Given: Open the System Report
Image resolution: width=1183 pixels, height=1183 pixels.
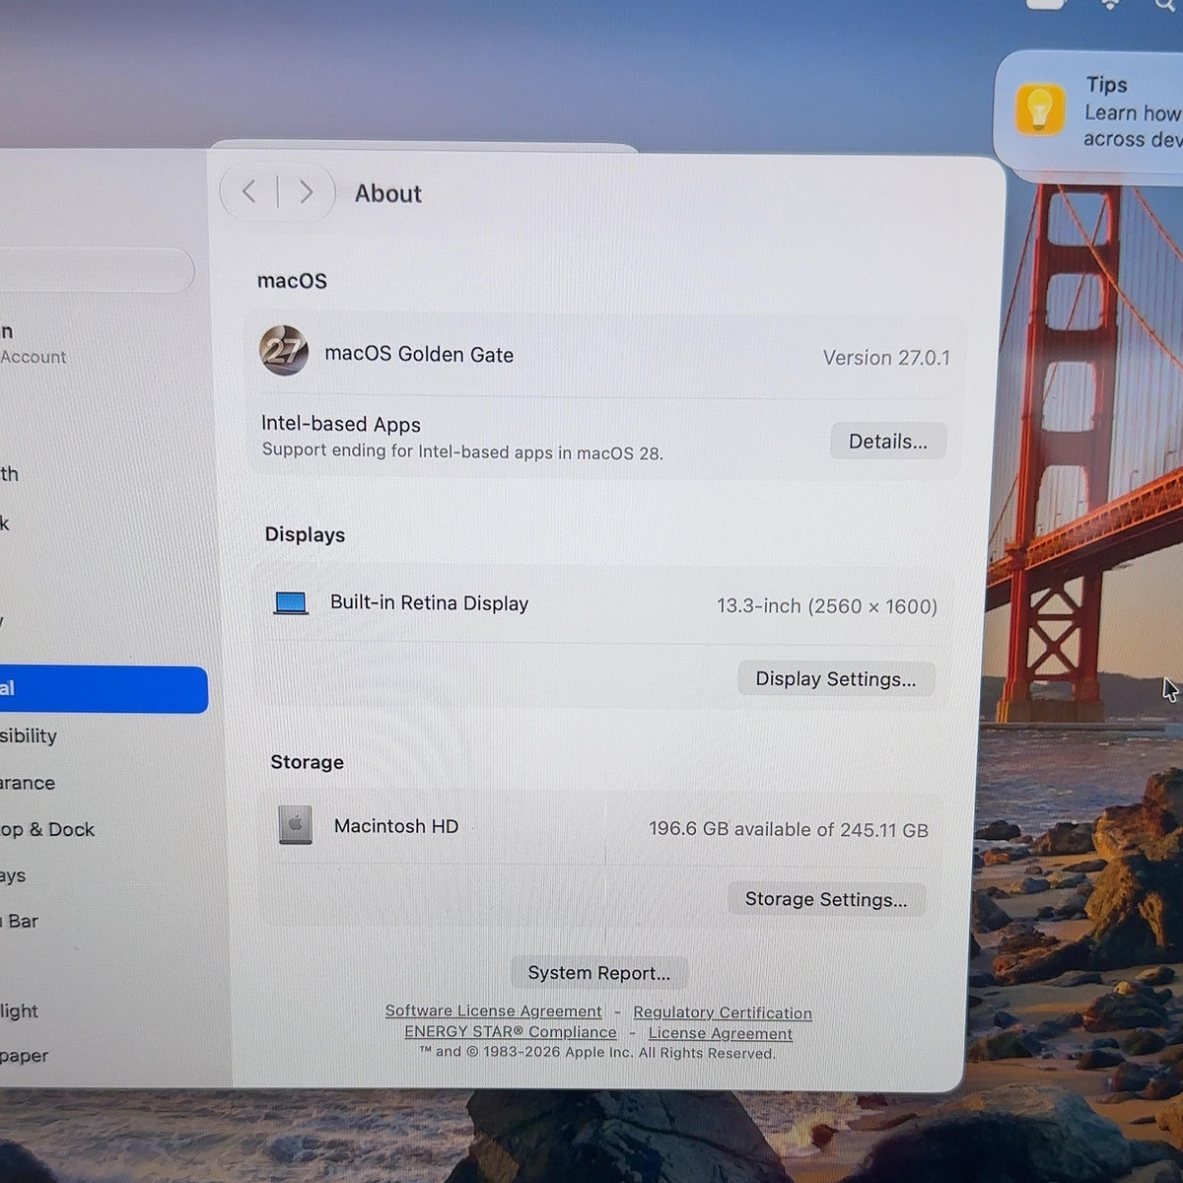Looking at the screenshot, I should 599,973.
